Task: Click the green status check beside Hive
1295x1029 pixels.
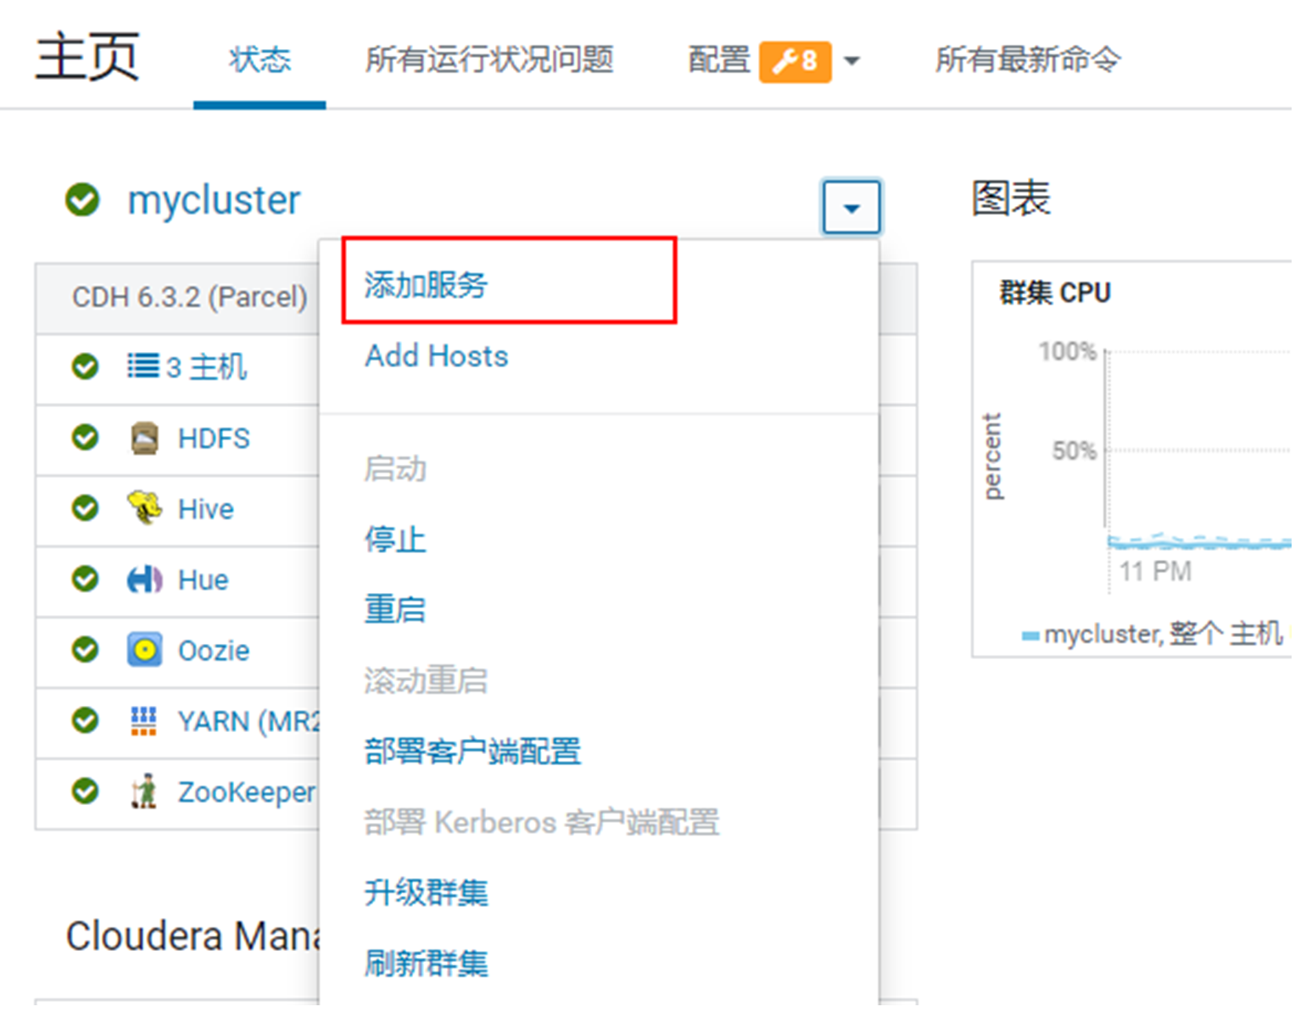Action: coord(85,508)
